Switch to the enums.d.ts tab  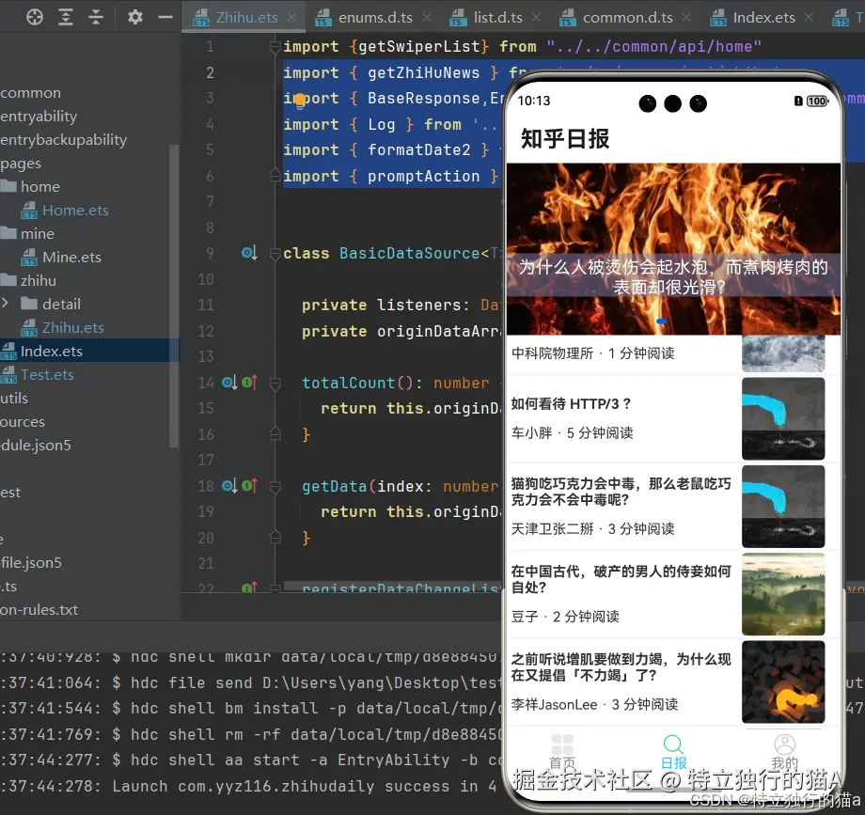375,18
